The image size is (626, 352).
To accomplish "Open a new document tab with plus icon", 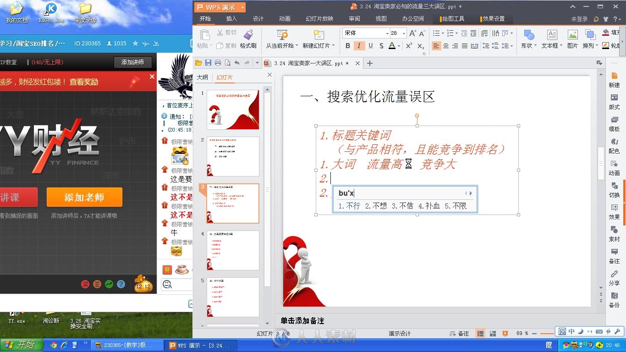I will point(370,63).
